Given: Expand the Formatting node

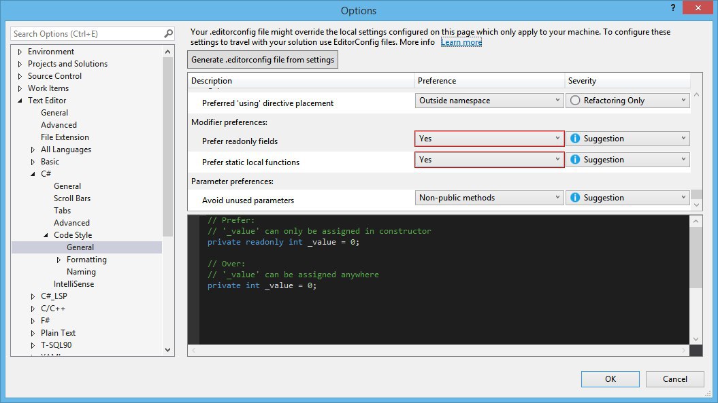Looking at the screenshot, I should (59, 260).
